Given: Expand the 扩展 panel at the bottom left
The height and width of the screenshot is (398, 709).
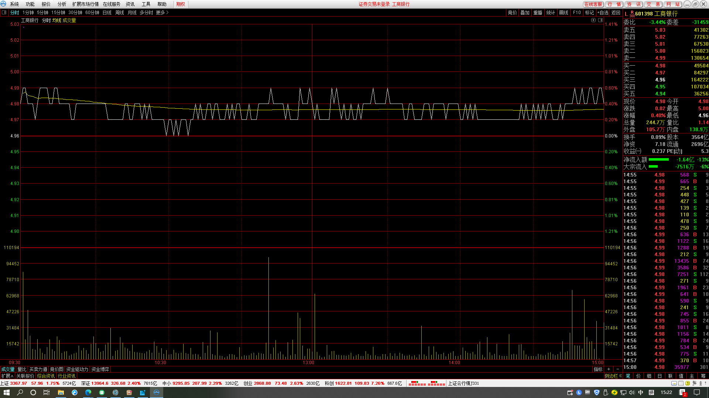Looking at the screenshot, I should 7,376.
